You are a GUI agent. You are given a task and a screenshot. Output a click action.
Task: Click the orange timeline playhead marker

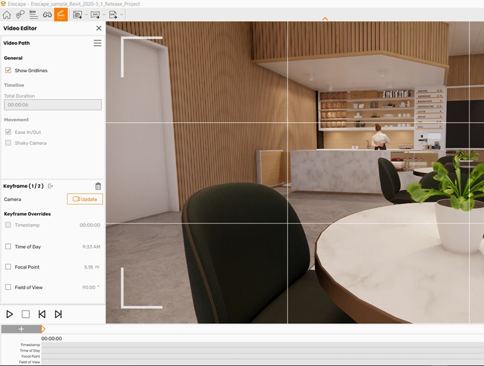pos(43,329)
